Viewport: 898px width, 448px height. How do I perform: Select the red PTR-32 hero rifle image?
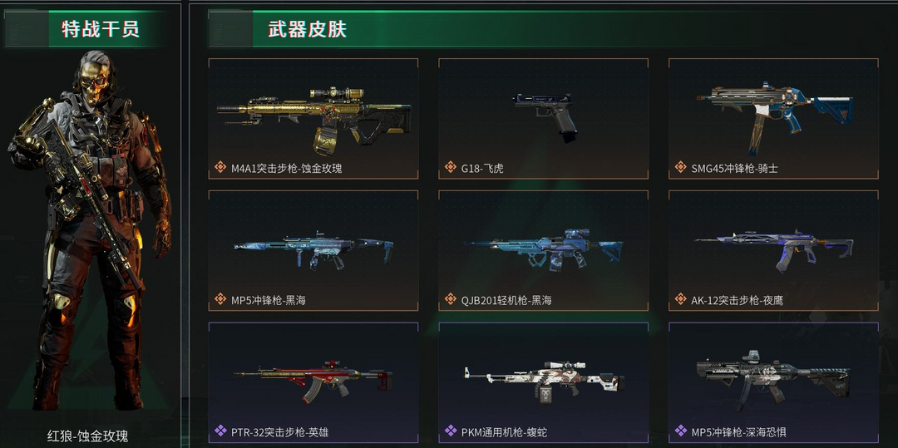pos(313,381)
